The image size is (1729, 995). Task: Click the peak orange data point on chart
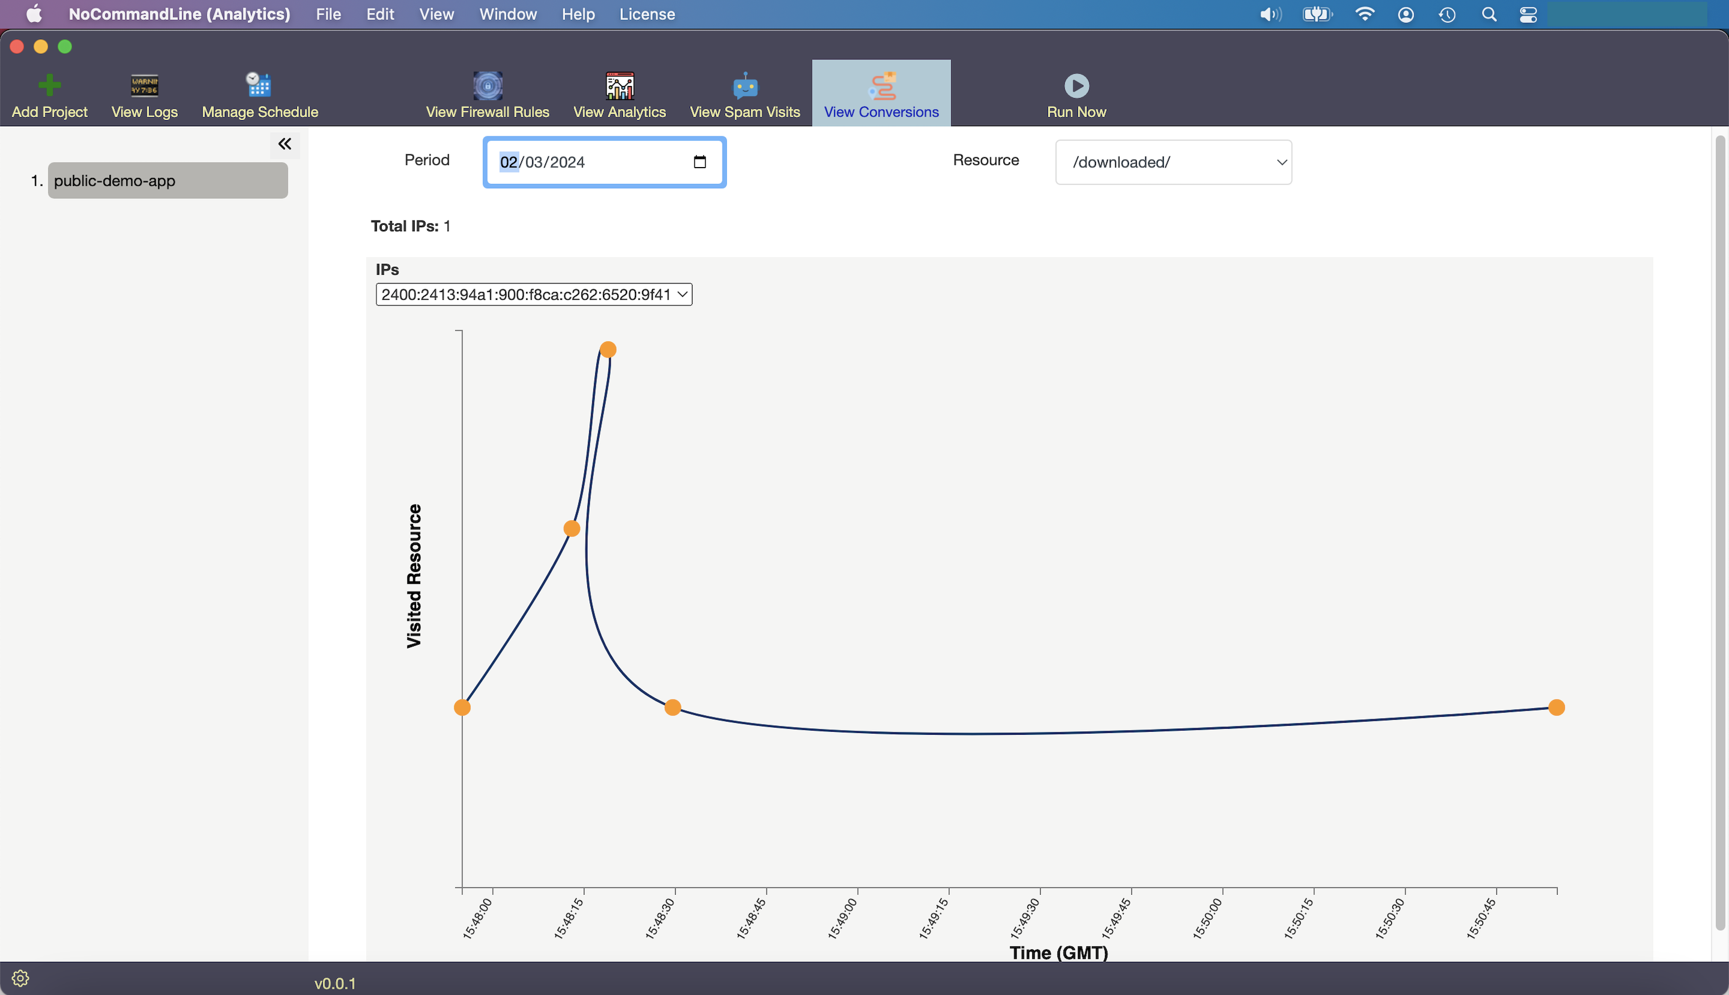(608, 350)
